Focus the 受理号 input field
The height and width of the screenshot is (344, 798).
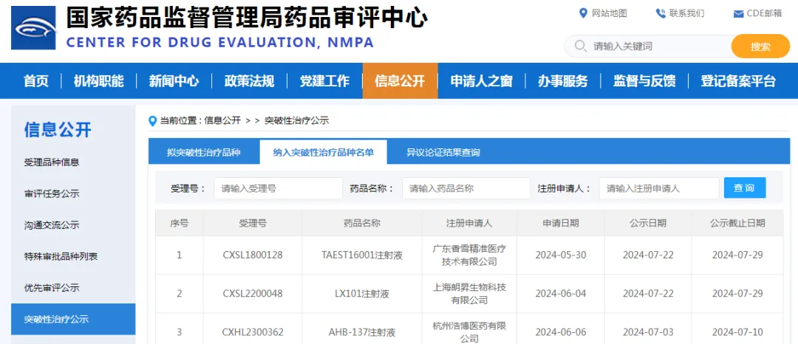click(278, 188)
